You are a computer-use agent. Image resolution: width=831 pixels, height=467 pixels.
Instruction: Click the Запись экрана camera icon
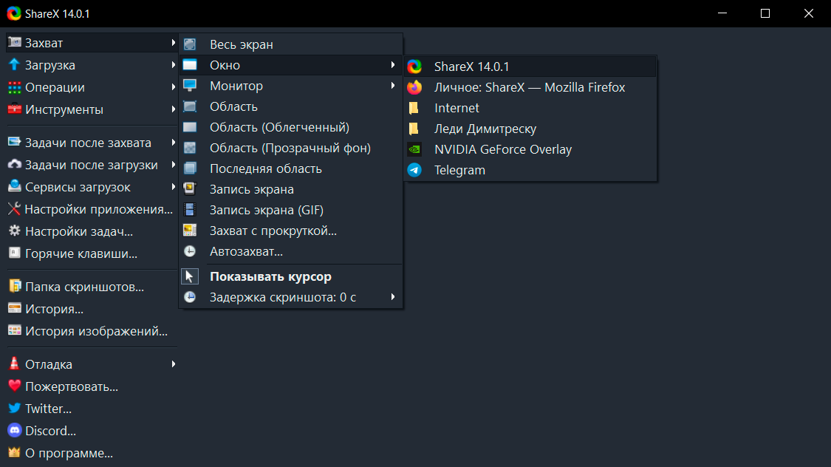click(x=190, y=188)
